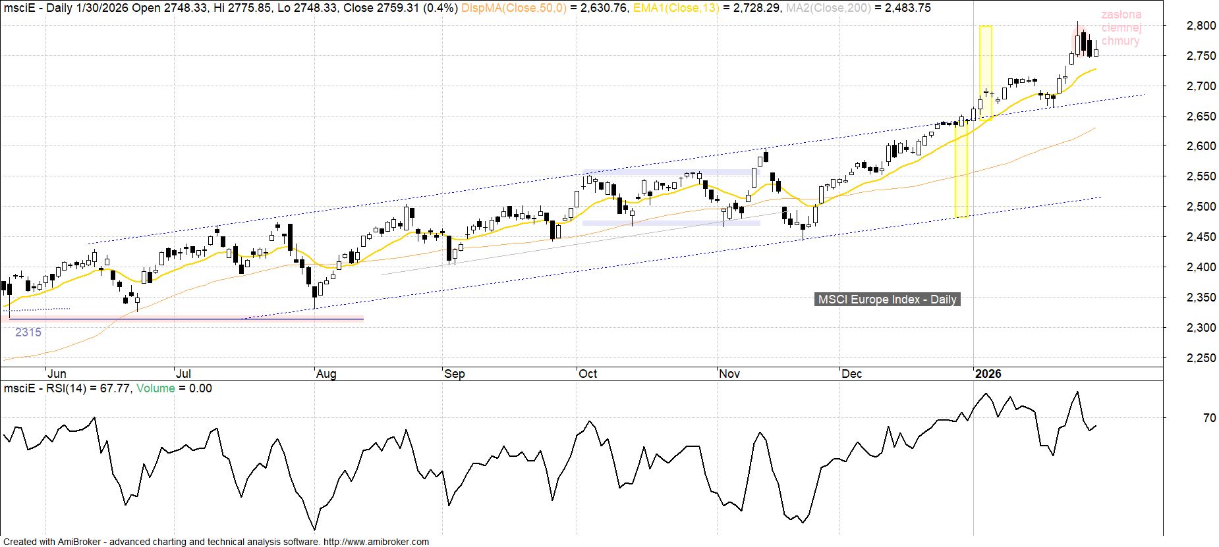
Task: Select the Jun marker on the time axis
Action: pyautogui.click(x=57, y=374)
